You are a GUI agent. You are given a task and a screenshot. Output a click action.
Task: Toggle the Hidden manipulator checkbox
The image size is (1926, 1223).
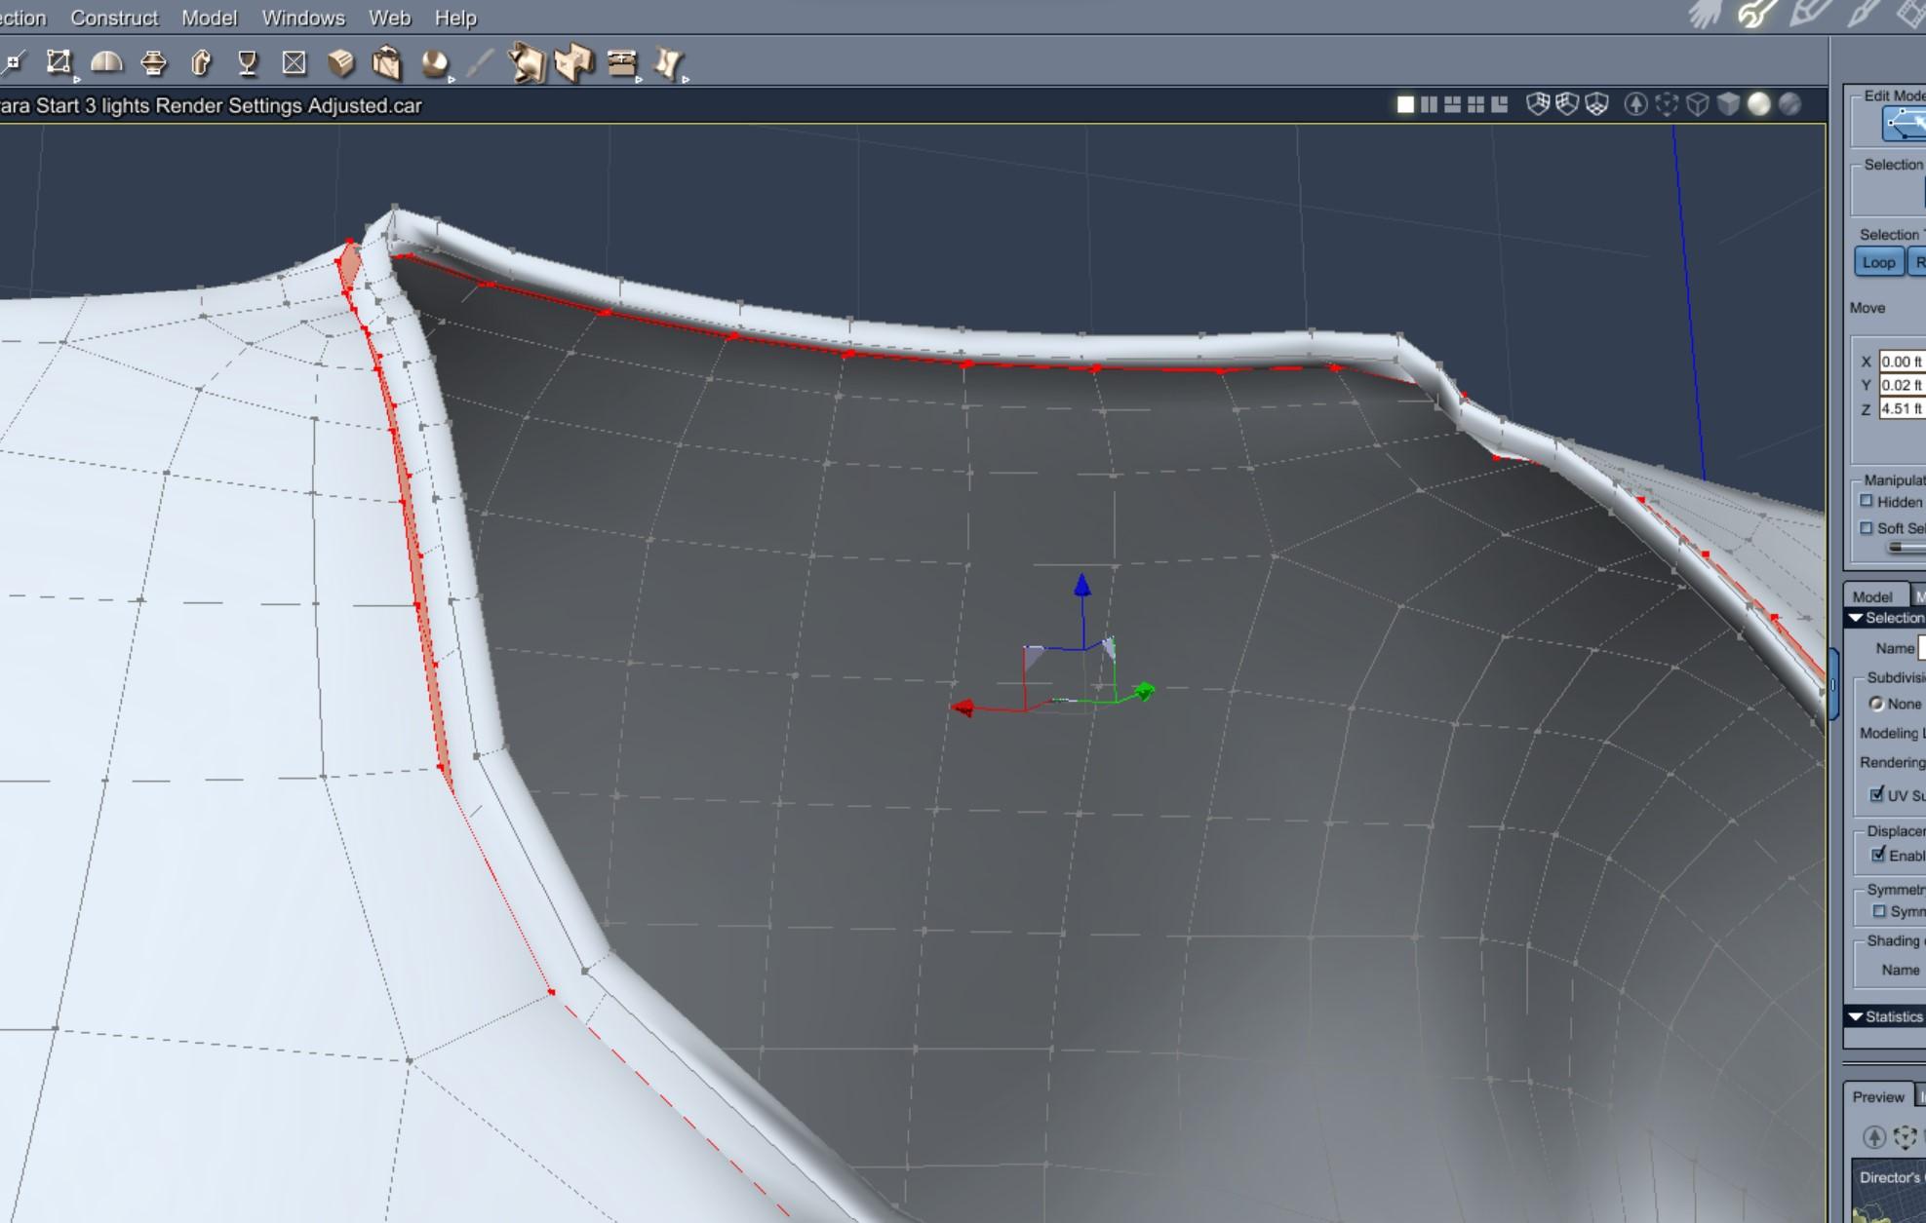pyautogui.click(x=1867, y=501)
